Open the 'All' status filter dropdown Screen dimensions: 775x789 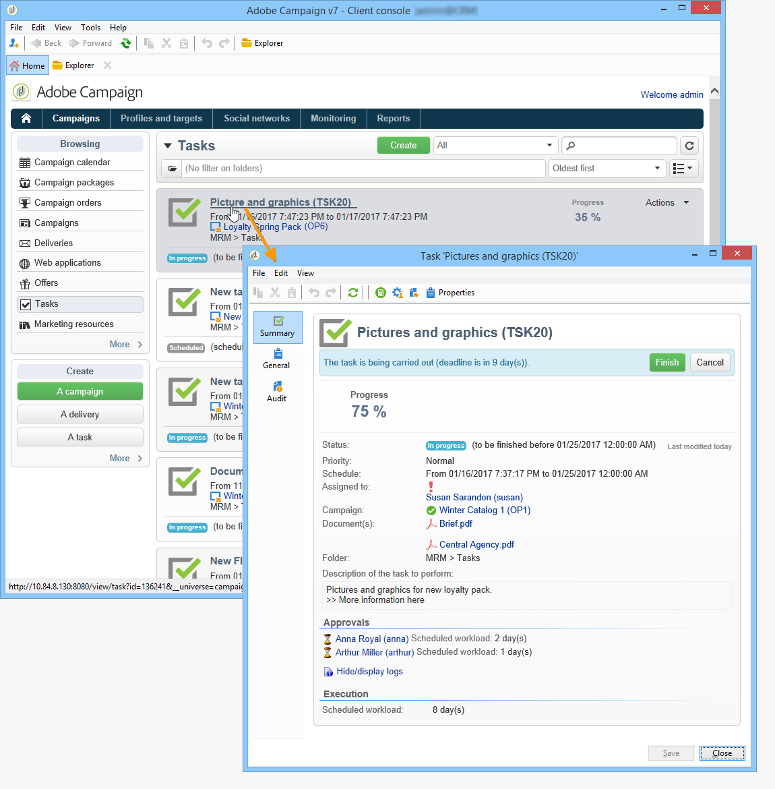coord(495,146)
